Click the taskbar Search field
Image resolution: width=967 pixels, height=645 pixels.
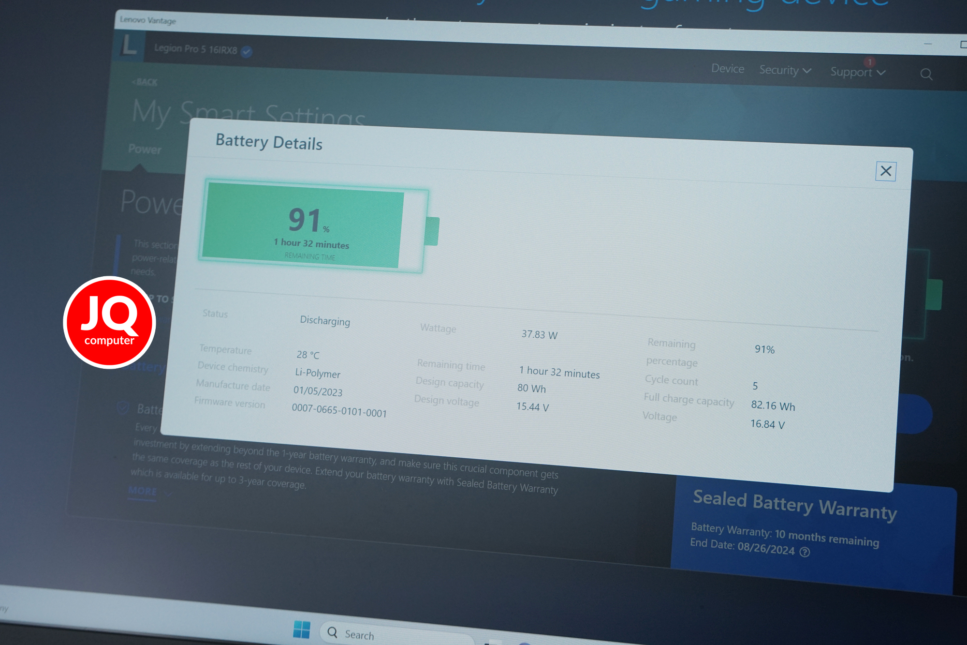click(x=396, y=634)
